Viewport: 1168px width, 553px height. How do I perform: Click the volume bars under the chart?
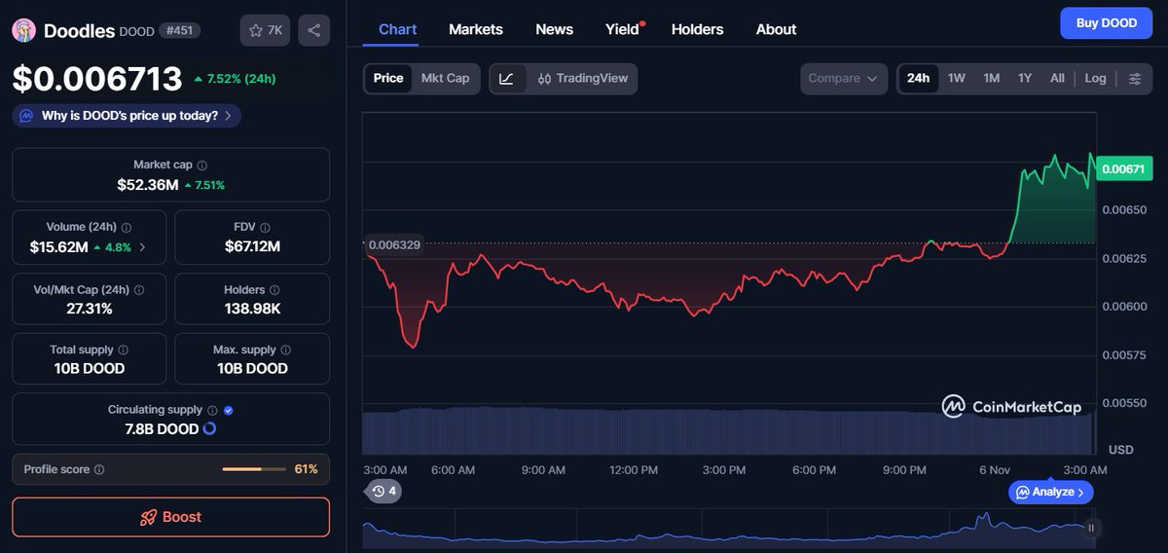click(x=728, y=432)
